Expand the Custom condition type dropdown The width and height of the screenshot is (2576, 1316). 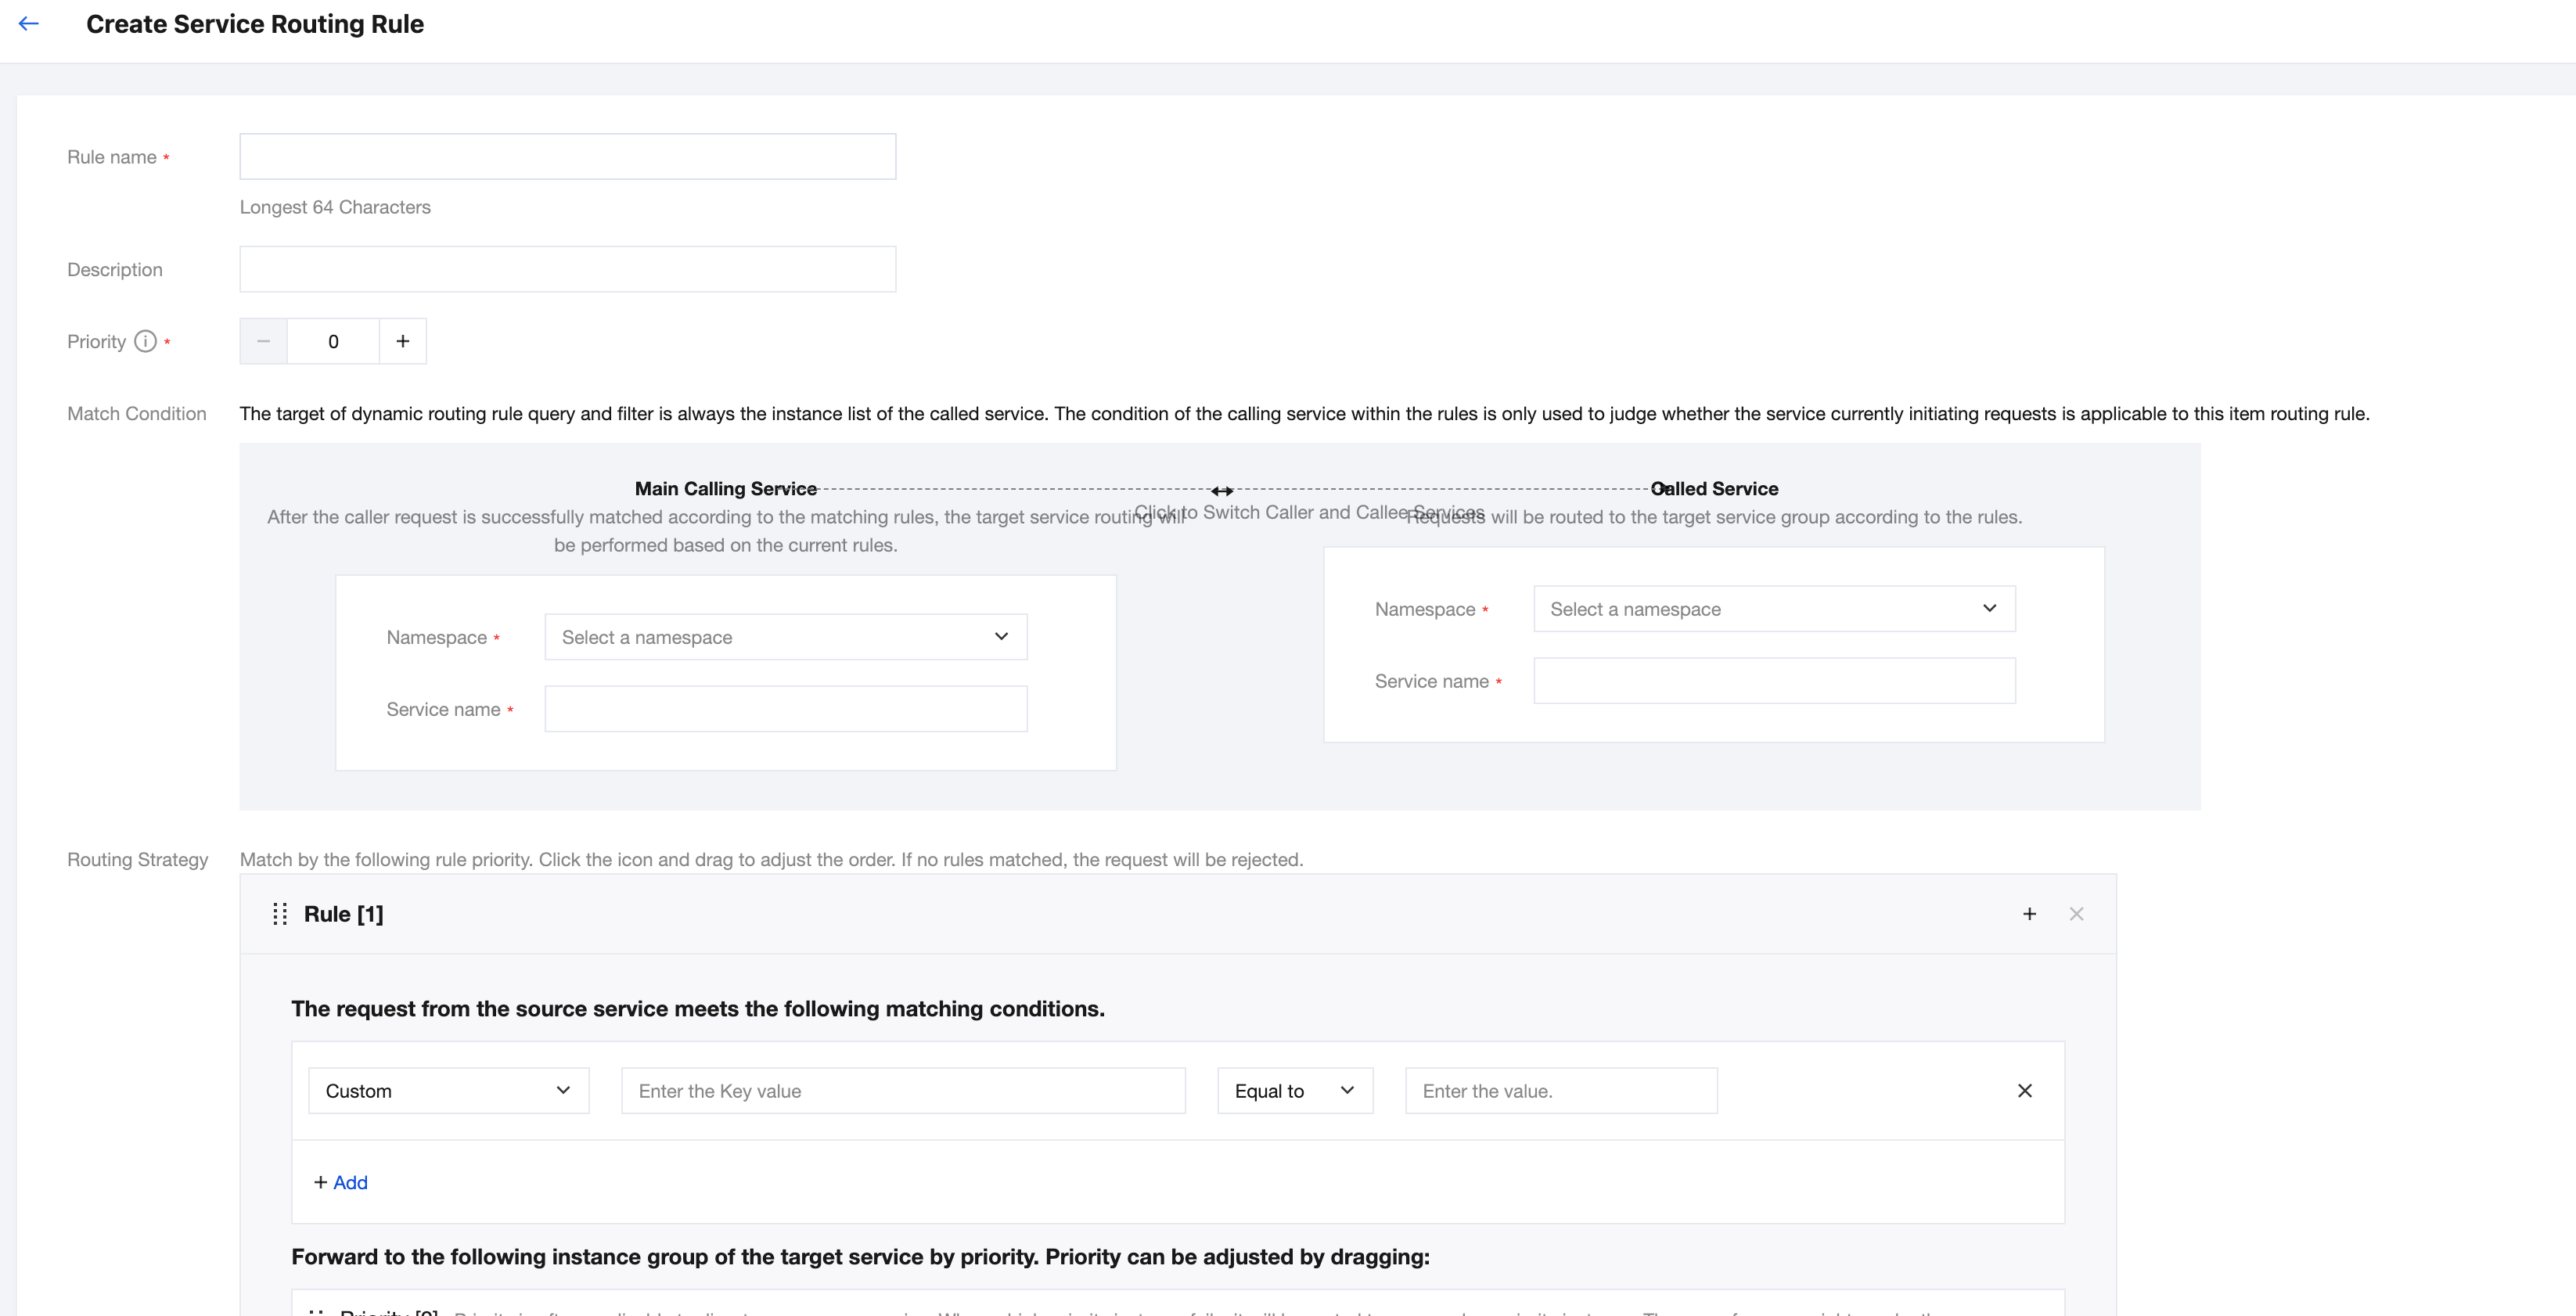coord(449,1091)
